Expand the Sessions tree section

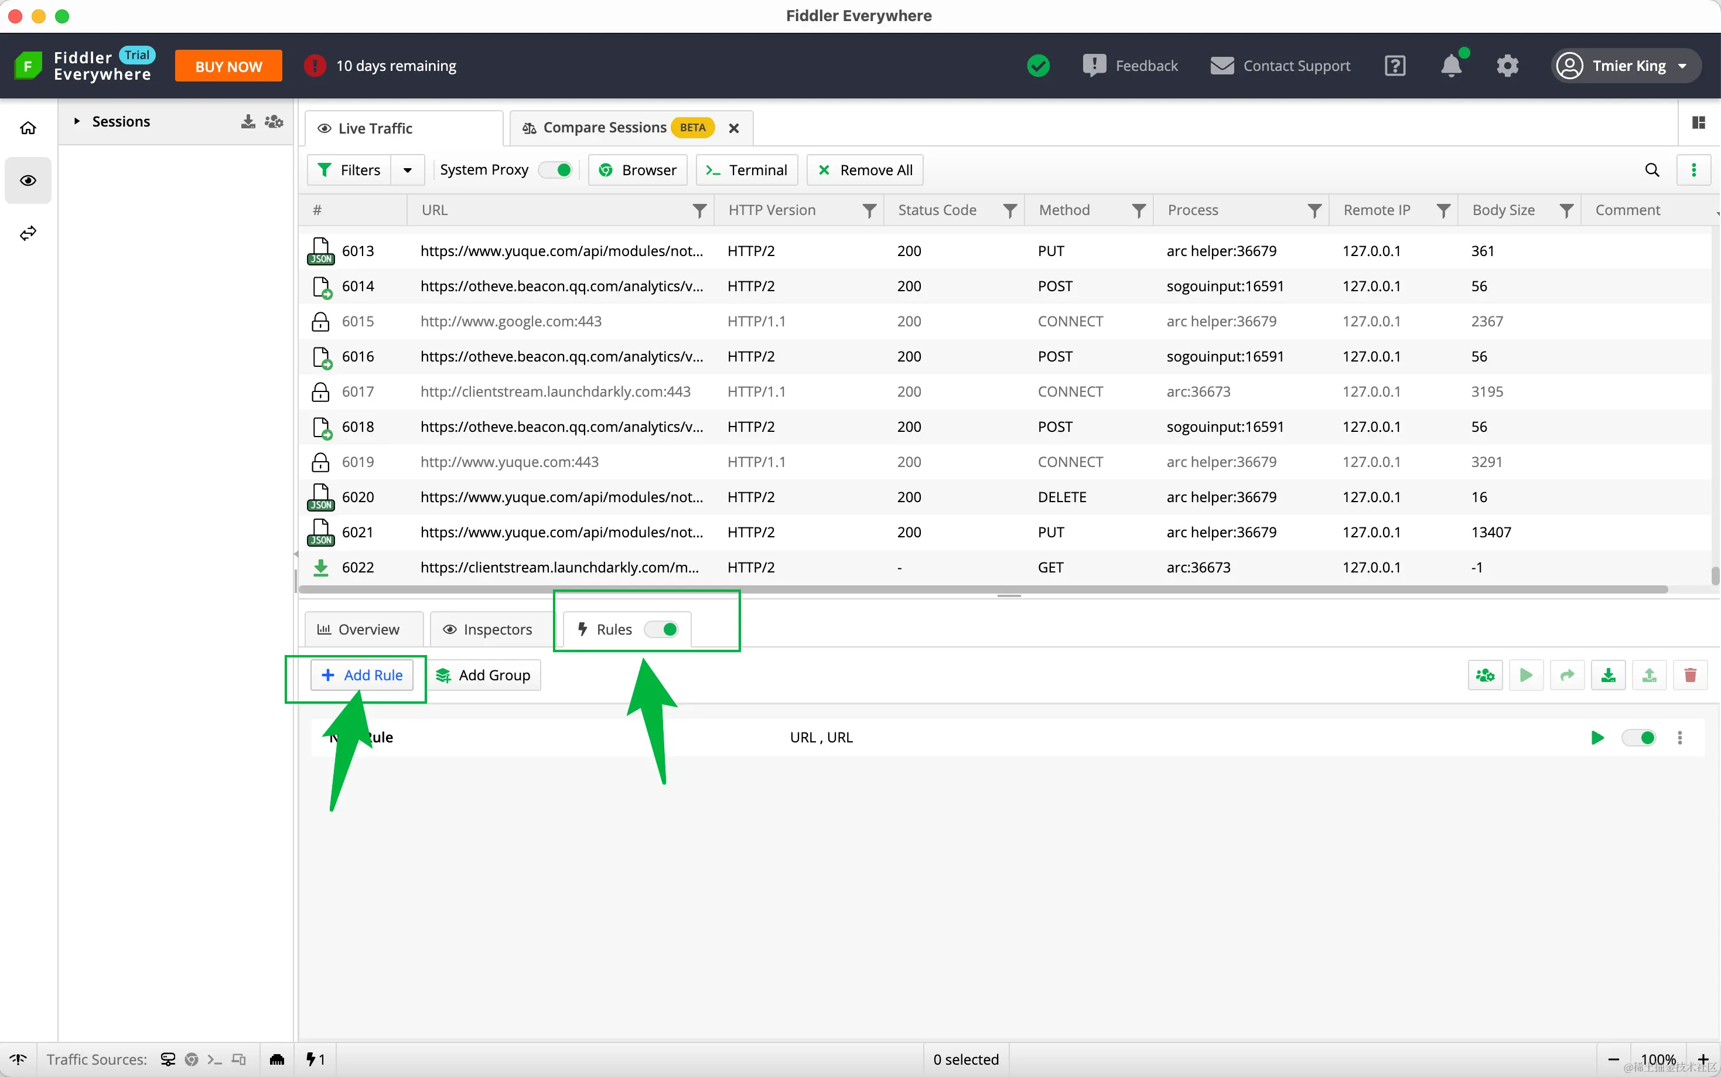click(x=77, y=121)
